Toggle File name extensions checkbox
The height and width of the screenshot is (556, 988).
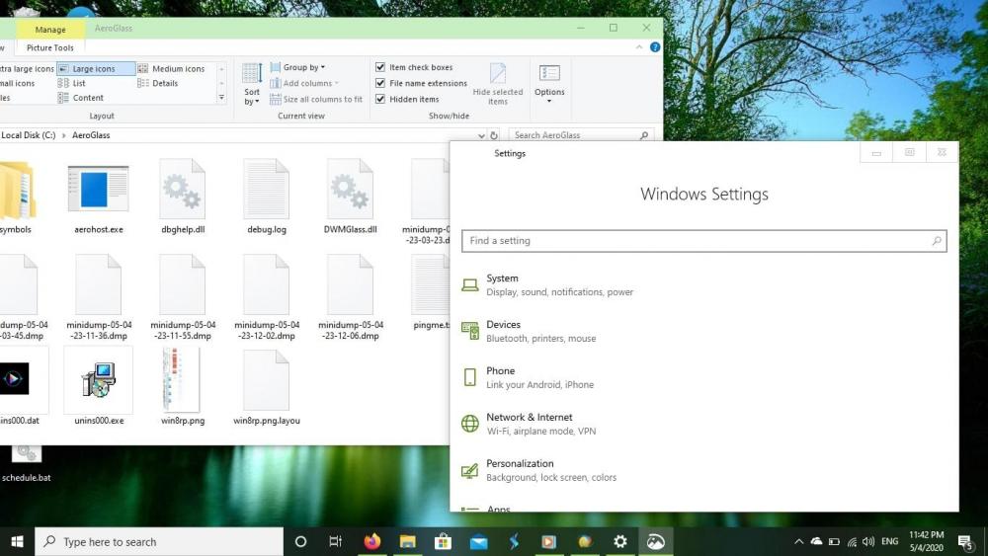(x=380, y=83)
